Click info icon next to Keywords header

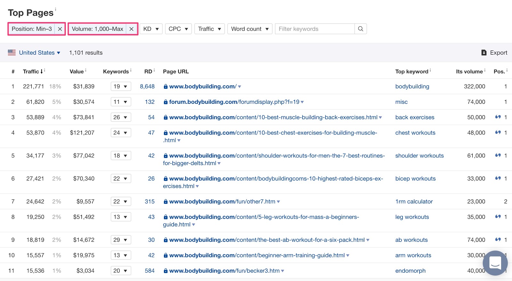(x=131, y=70)
